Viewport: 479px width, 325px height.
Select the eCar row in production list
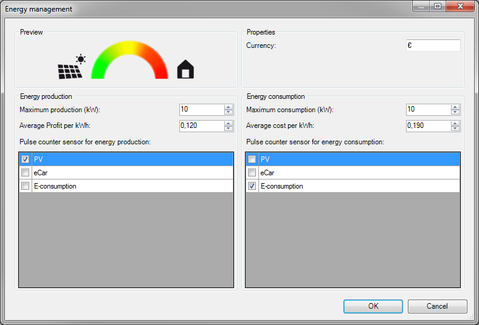click(122, 173)
